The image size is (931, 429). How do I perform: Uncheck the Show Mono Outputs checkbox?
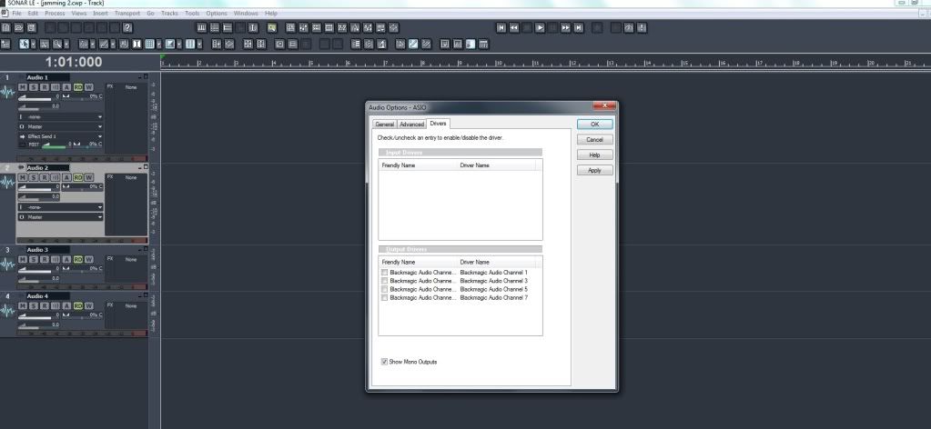[385, 362]
